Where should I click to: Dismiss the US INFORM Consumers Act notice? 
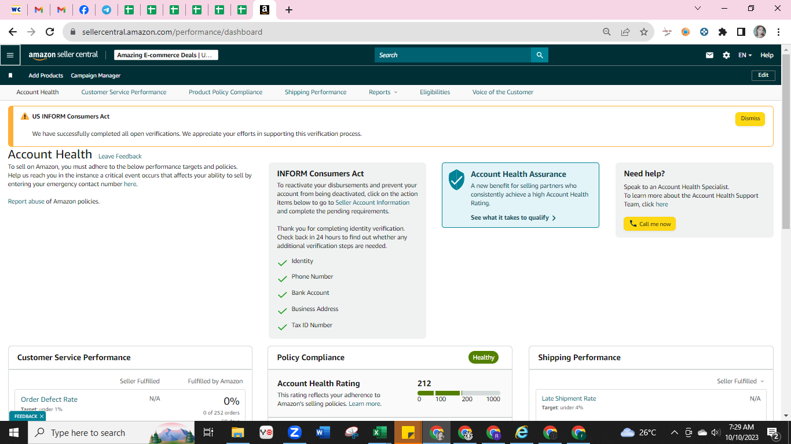click(750, 119)
